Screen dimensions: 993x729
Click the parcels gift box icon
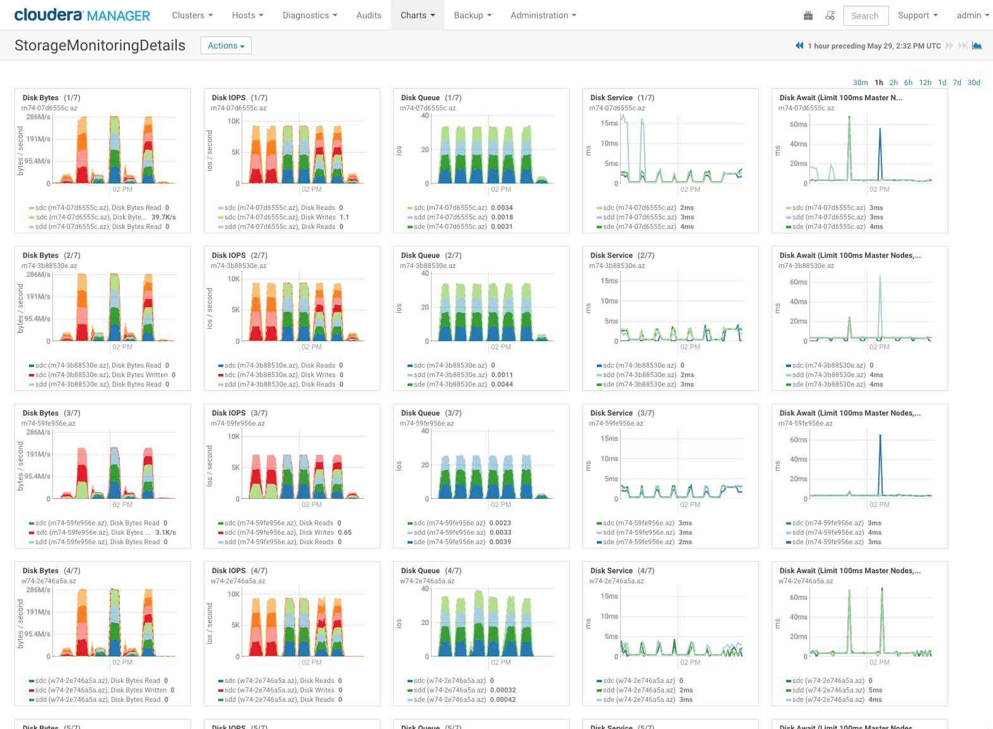click(x=808, y=16)
